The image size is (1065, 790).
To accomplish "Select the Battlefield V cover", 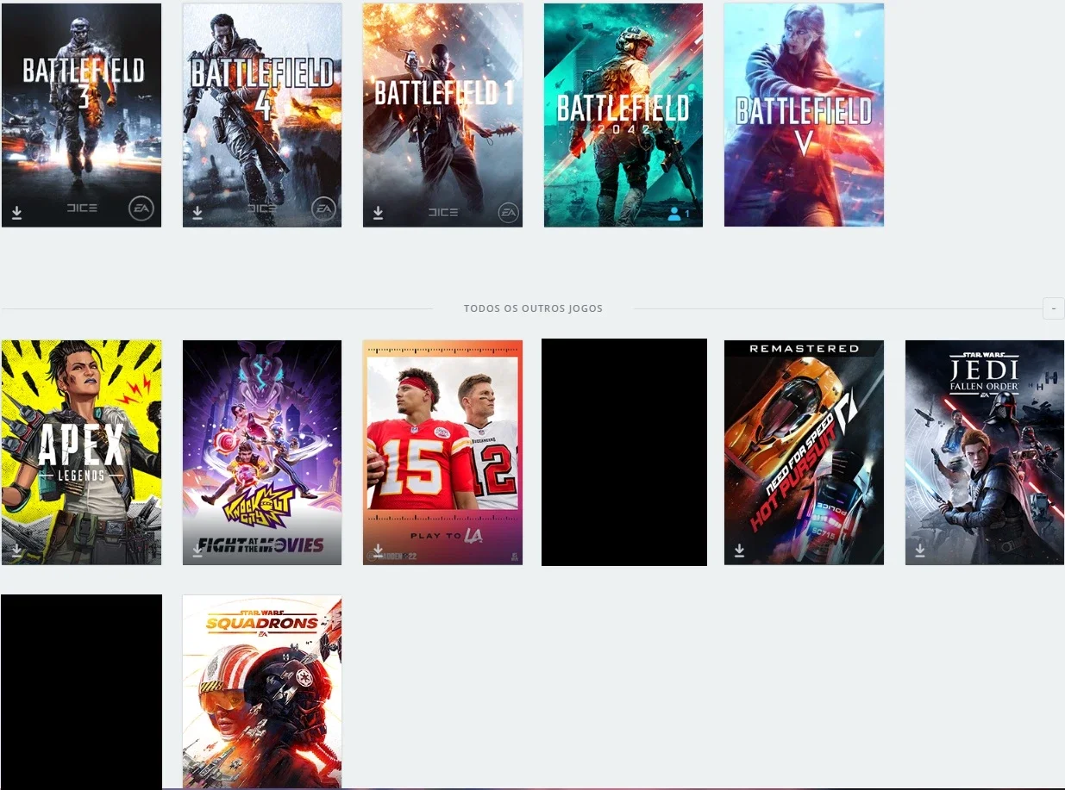I will pyautogui.click(x=804, y=115).
